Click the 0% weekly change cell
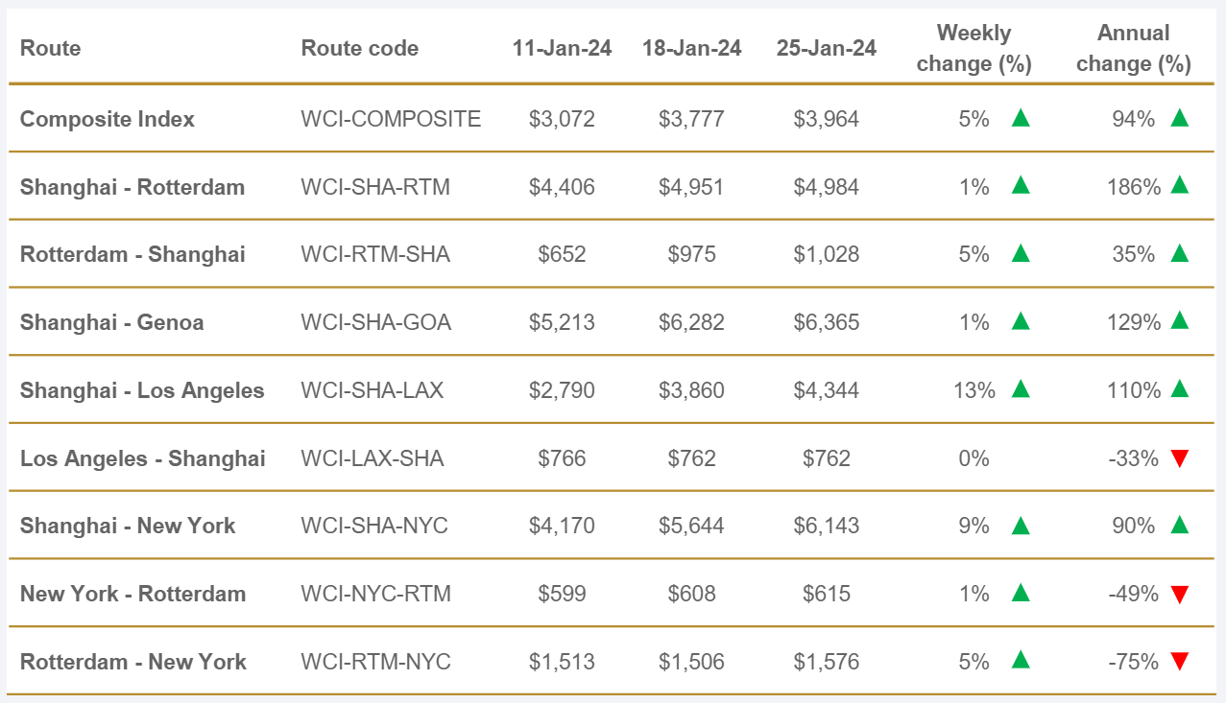Image resolution: width=1226 pixels, height=703 pixels. 974,458
